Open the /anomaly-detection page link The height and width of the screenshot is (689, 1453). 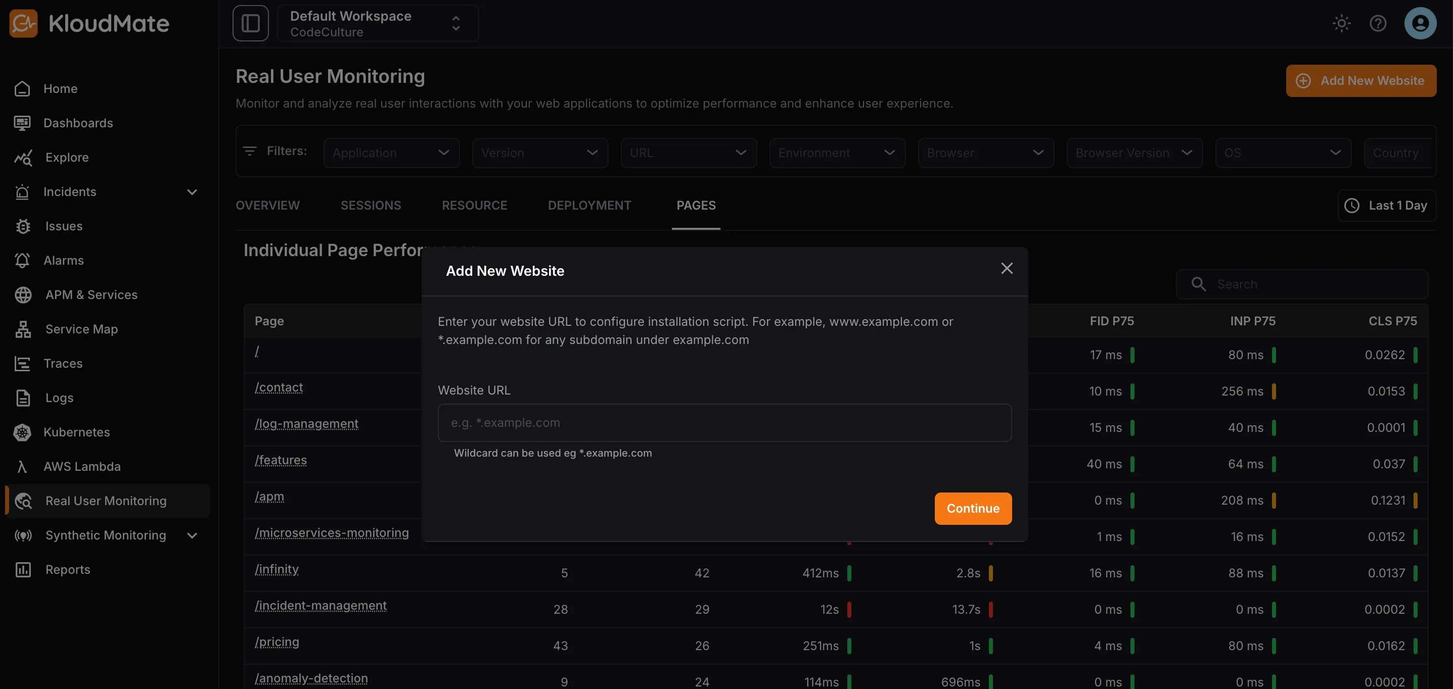pos(311,678)
